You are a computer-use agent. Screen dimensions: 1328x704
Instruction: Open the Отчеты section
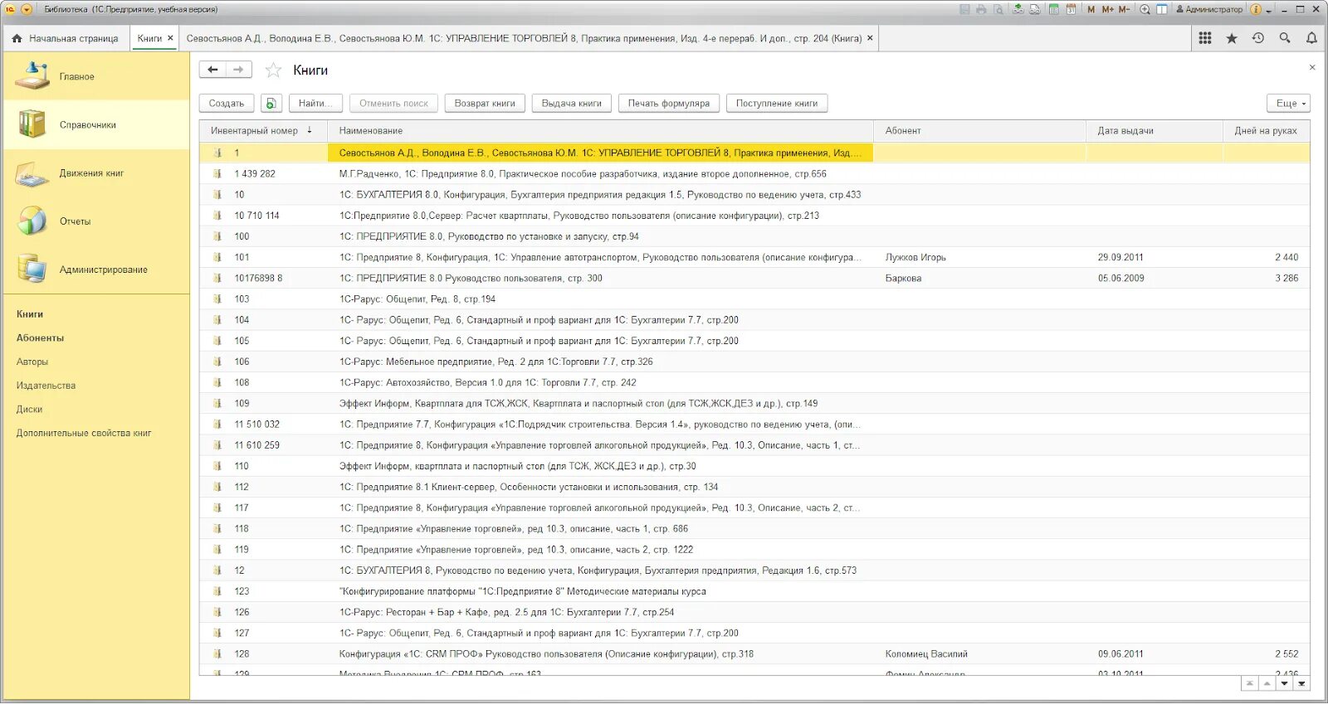(x=96, y=221)
